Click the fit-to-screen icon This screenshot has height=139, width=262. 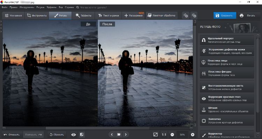pyautogui.click(x=155, y=134)
